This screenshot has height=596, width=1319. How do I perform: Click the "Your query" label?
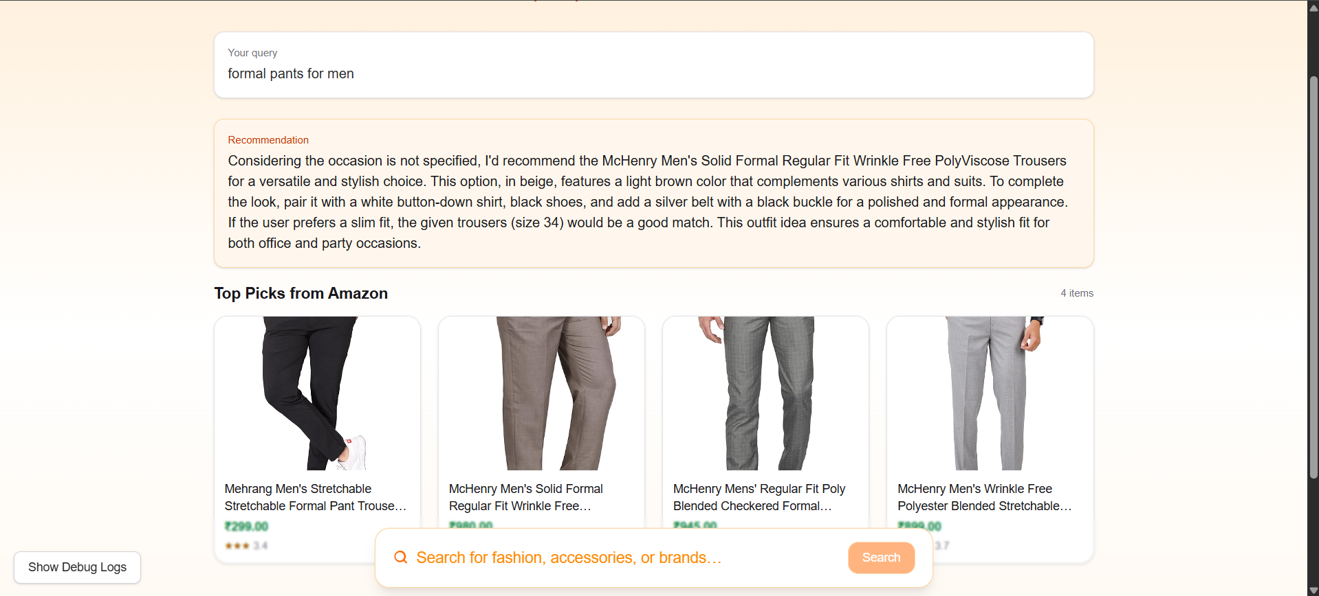click(x=252, y=53)
